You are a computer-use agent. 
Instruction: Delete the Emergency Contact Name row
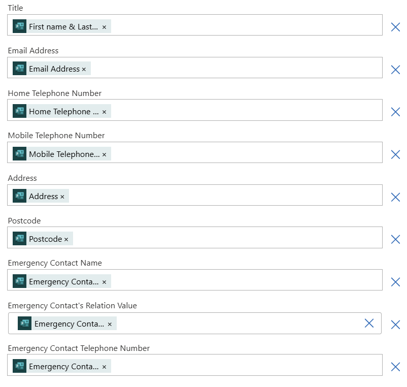(395, 282)
